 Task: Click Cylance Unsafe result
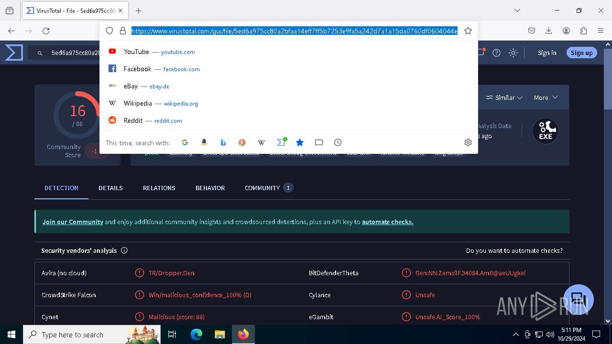coord(425,295)
